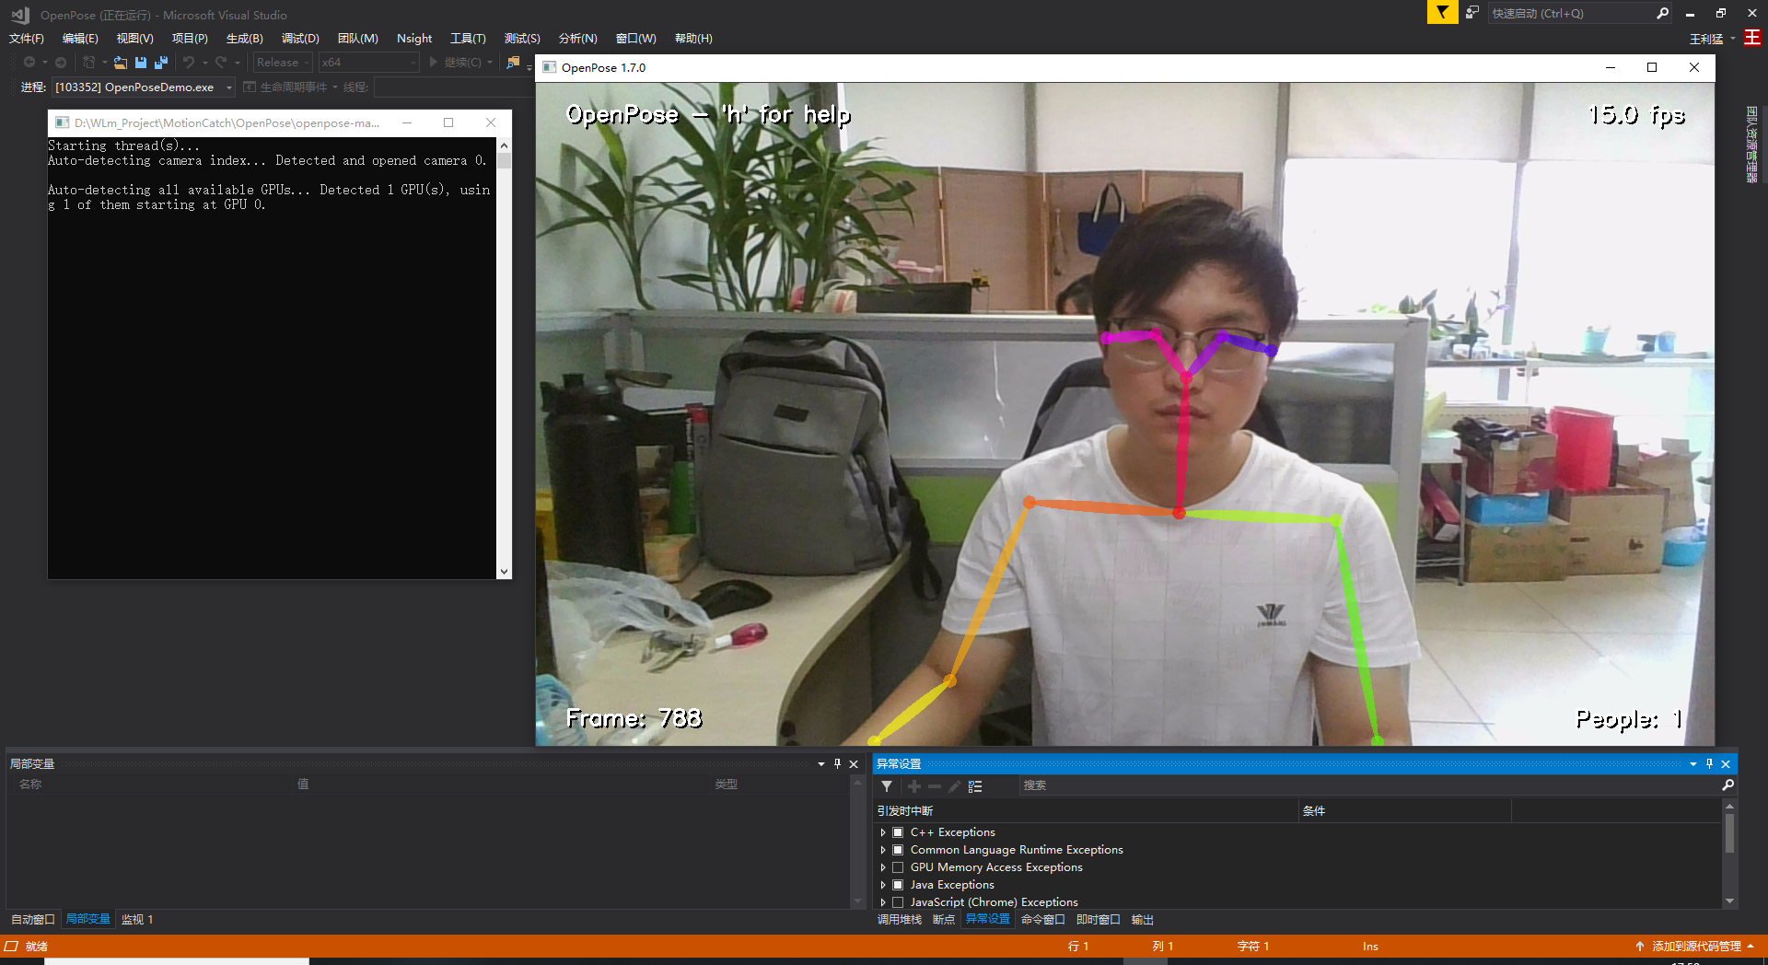Save the current file with the disk icon

pos(141,62)
